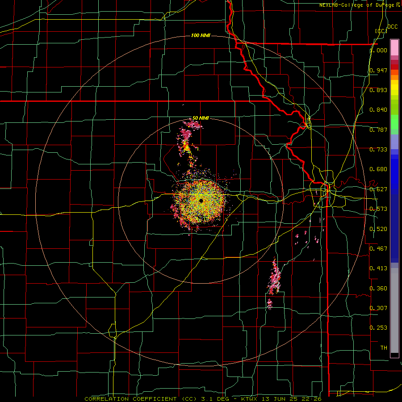The height and width of the screenshot is (402, 402).
Task: Click the gray segment of color bar
Action: [x=394, y=310]
